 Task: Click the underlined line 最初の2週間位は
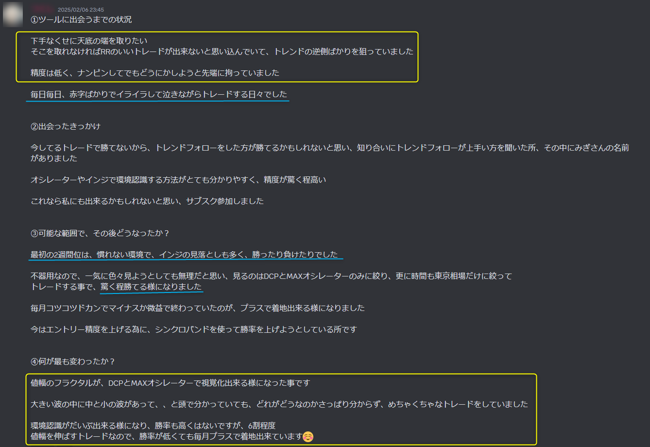pyautogui.click(x=184, y=255)
